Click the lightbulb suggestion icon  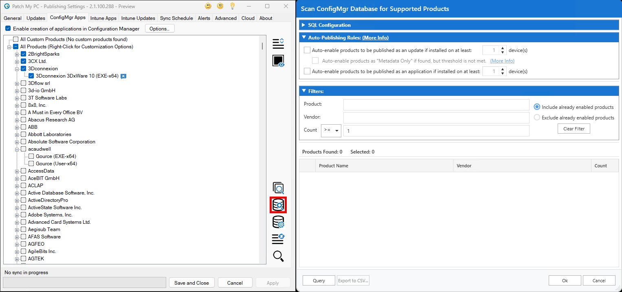[x=233, y=6]
